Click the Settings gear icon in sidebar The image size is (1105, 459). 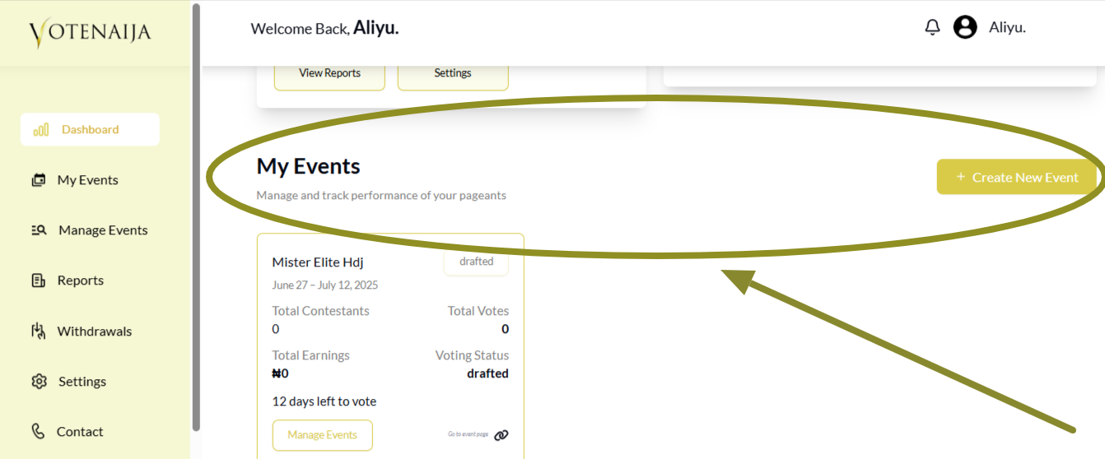click(x=40, y=382)
